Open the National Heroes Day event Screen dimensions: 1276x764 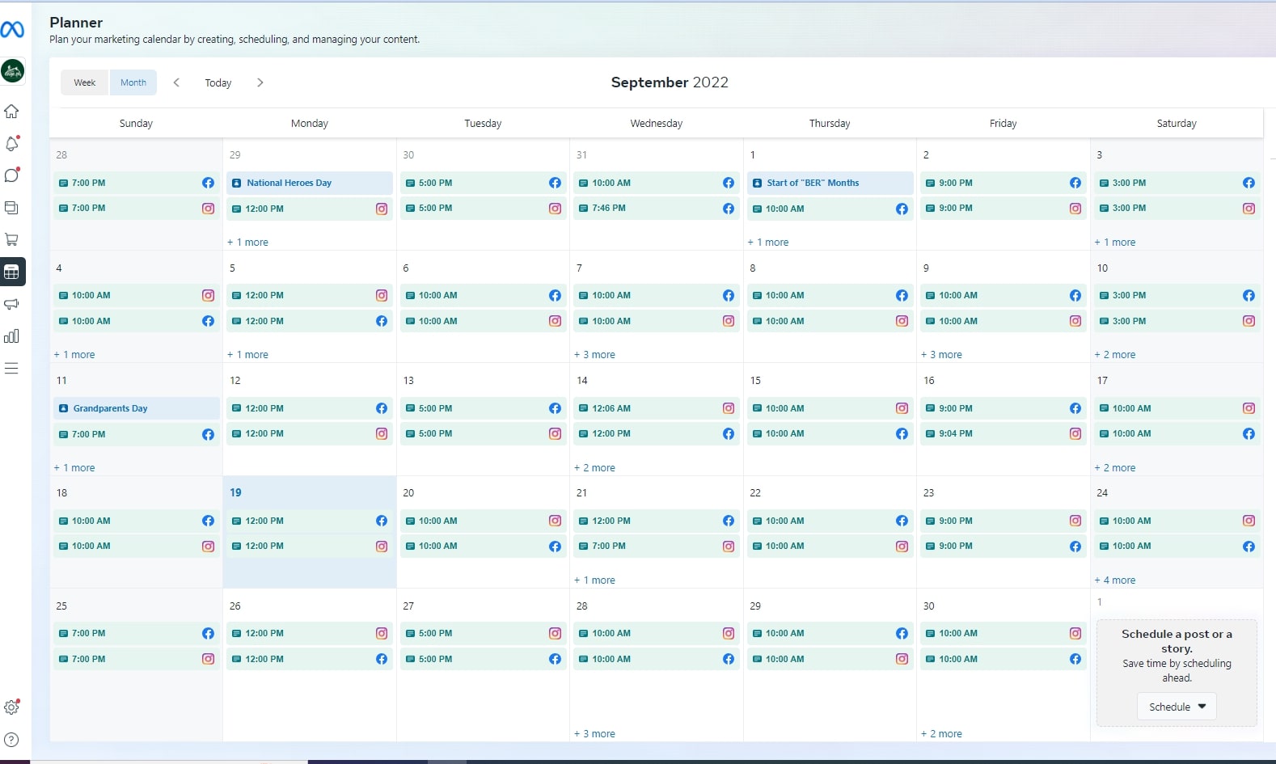coord(309,183)
